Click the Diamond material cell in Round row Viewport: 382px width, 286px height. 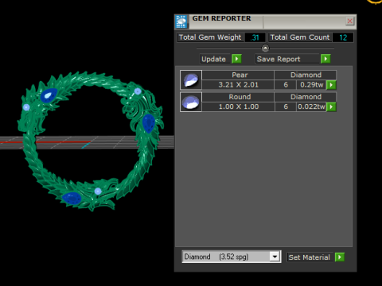point(306,97)
